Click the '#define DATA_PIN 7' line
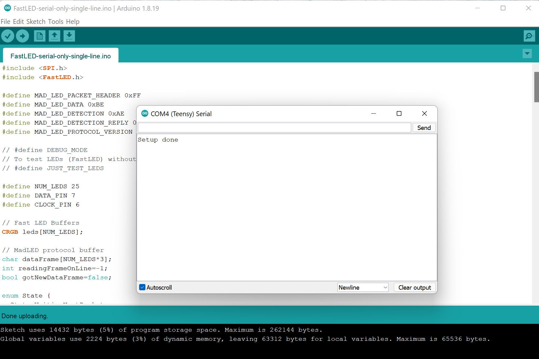 tap(39, 196)
